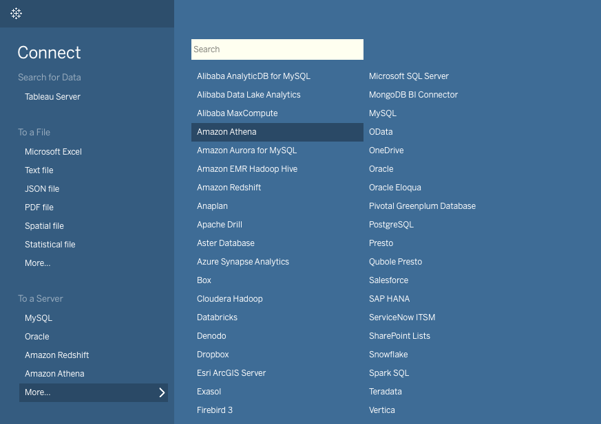This screenshot has height=424, width=601.
Task: Click the connector Search field
Action: click(277, 49)
